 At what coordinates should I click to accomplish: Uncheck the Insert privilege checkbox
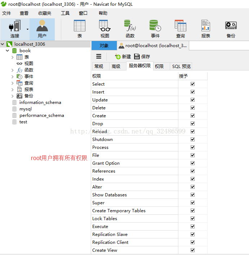click(x=193, y=92)
